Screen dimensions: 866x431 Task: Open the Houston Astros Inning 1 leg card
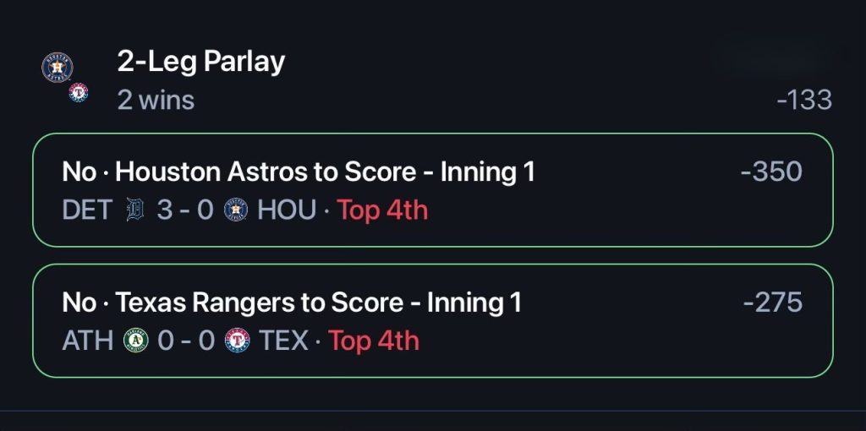click(x=433, y=190)
